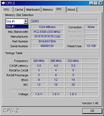Click the Correction value None
This screenshot has width=104, height=116.
click(91, 27)
